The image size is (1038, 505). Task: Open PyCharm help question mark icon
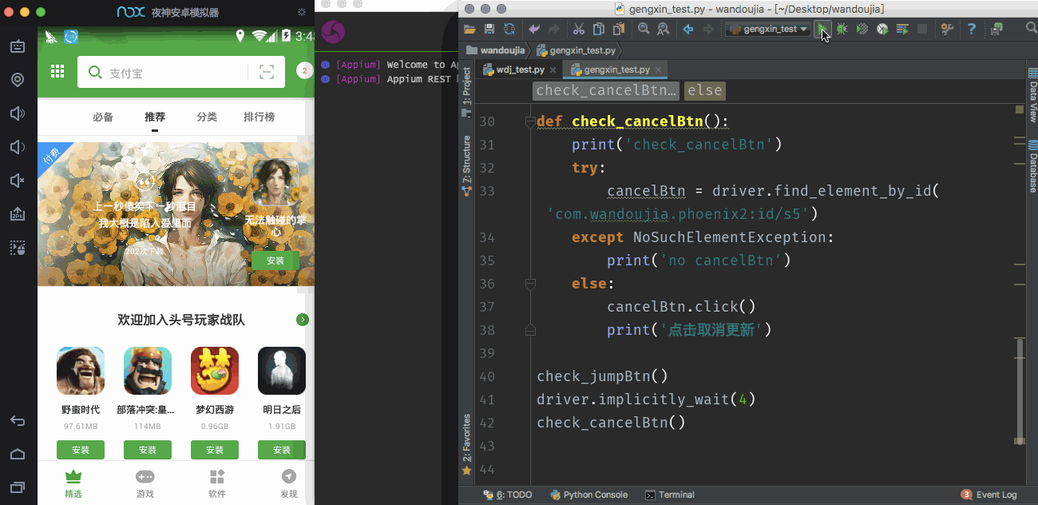[x=972, y=29]
